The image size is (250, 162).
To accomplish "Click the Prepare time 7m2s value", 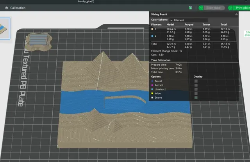I will pyautogui.click(x=179, y=65).
